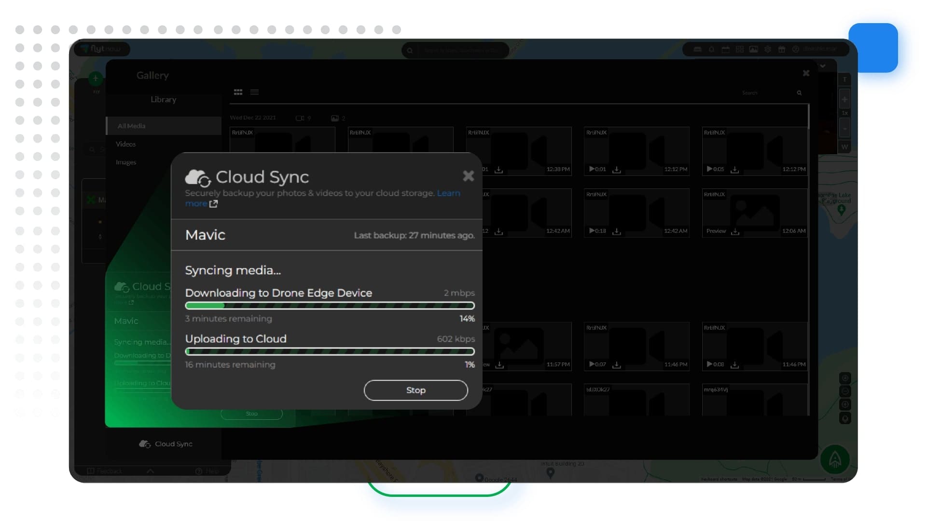Image resolution: width=927 pixels, height=521 pixels.
Task: Click the Mavic device name in dialog
Action: point(205,235)
